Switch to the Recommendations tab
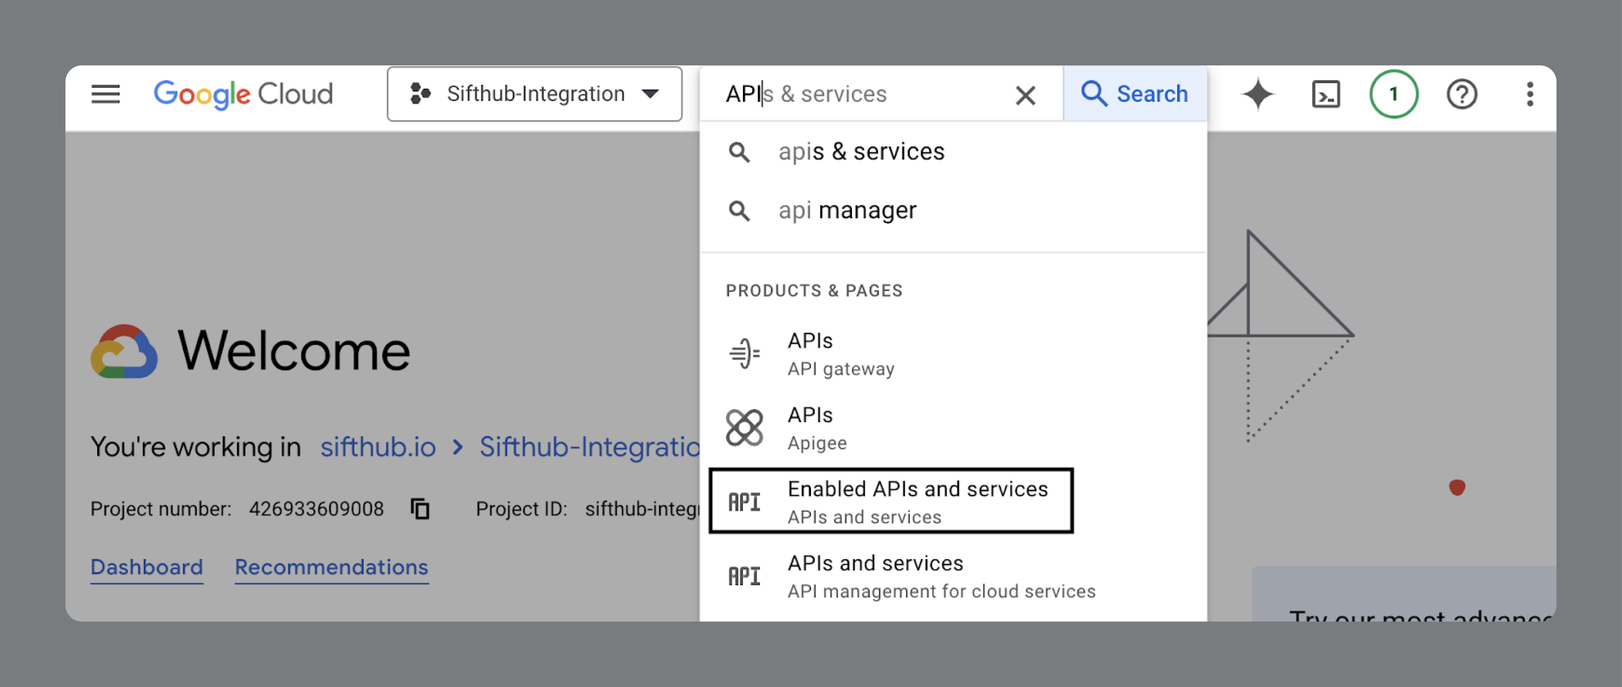The width and height of the screenshot is (1622, 687). [x=331, y=567]
